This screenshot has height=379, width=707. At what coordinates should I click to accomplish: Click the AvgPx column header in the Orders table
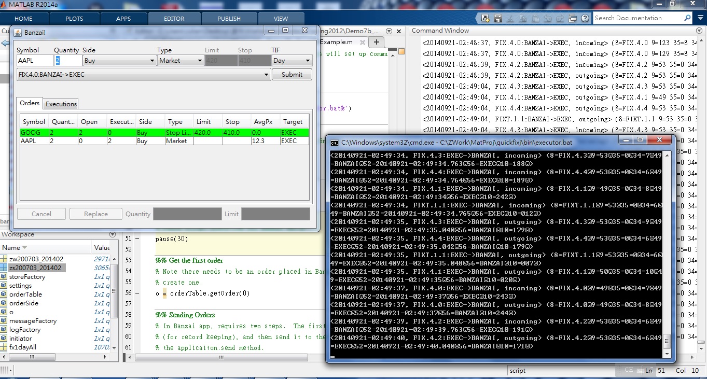[266, 122]
